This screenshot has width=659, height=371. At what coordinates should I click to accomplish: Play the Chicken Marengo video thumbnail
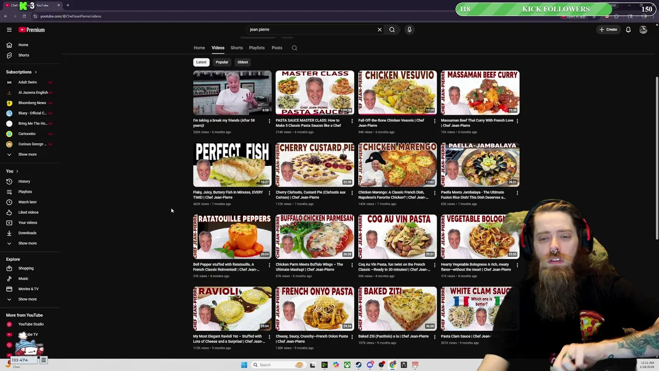pos(397,164)
